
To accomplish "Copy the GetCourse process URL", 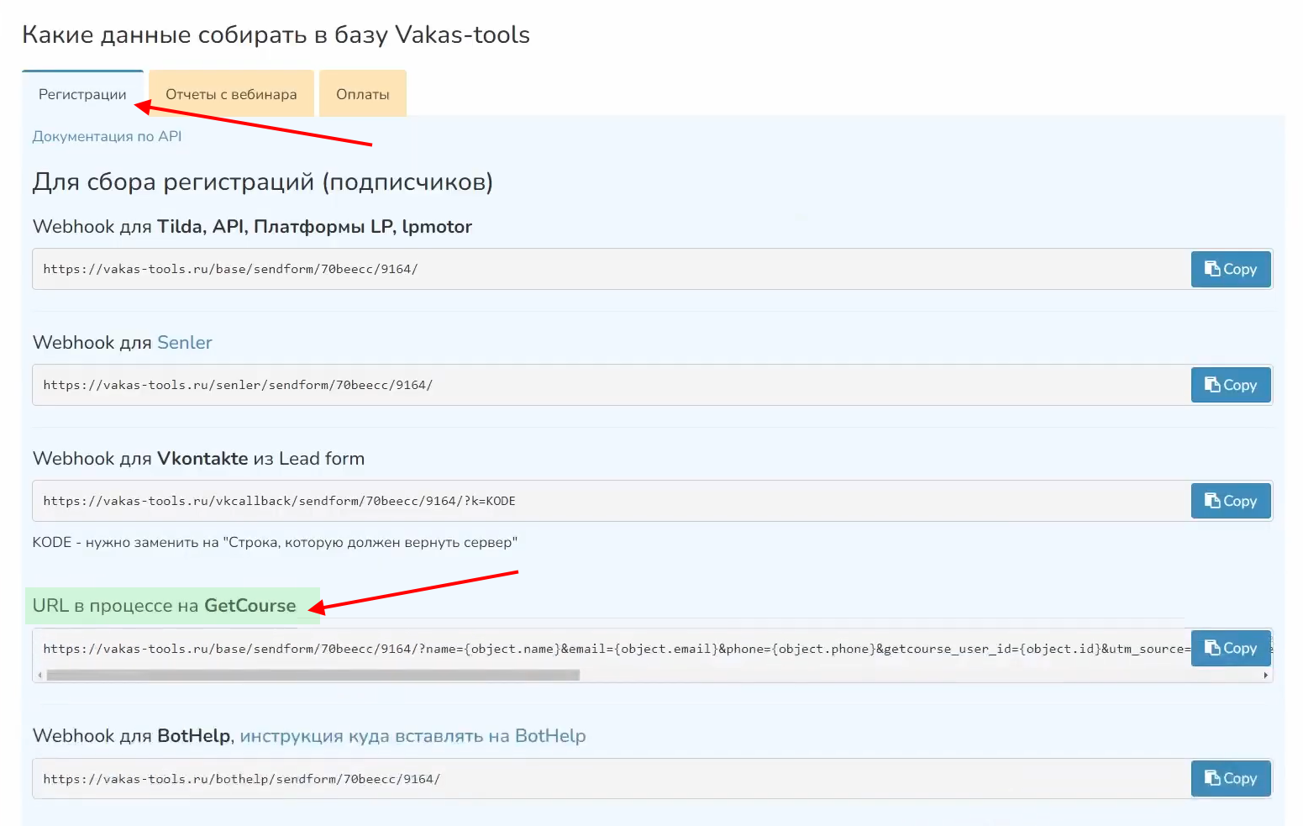I will tap(1230, 649).
